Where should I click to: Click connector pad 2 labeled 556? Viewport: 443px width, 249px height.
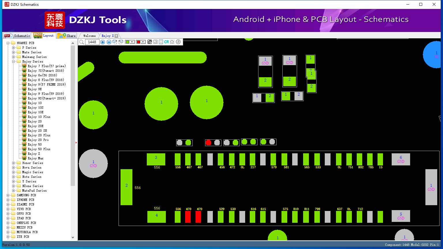pos(126,187)
